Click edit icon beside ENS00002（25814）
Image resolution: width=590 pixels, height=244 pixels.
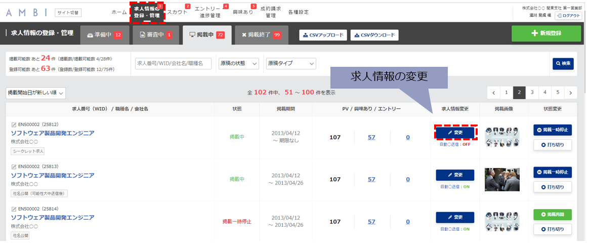coord(14,209)
